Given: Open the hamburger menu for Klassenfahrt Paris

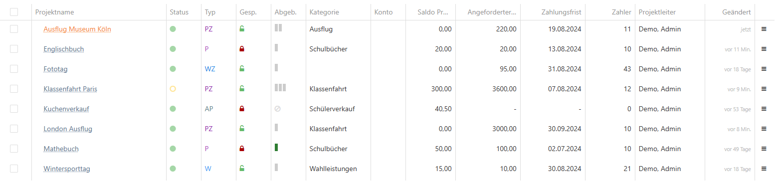Looking at the screenshot, I should click(x=764, y=89).
